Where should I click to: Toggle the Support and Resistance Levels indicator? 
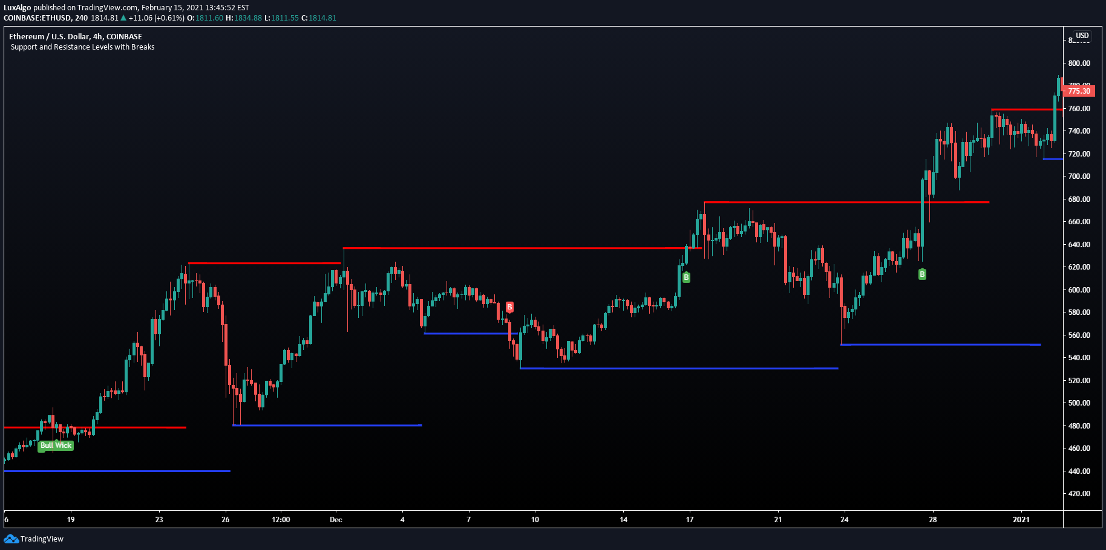click(82, 47)
